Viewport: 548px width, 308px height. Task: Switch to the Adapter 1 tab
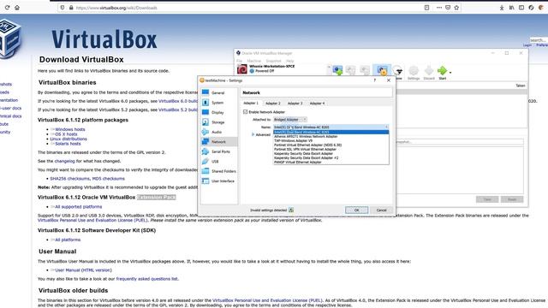[x=251, y=103]
